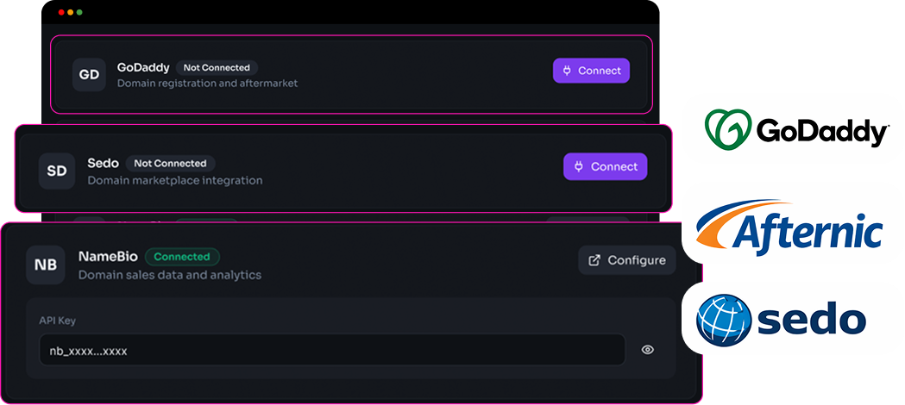
Task: Open Configure for the NameBio integration
Action: (x=627, y=260)
